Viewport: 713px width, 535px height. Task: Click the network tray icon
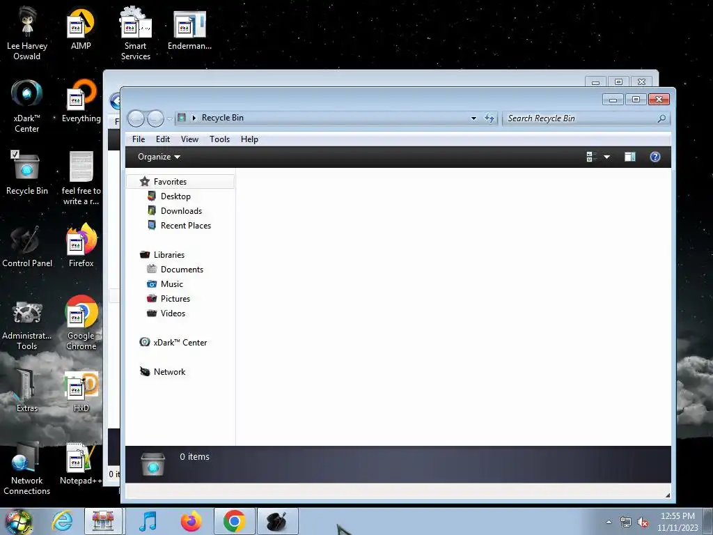pos(626,522)
